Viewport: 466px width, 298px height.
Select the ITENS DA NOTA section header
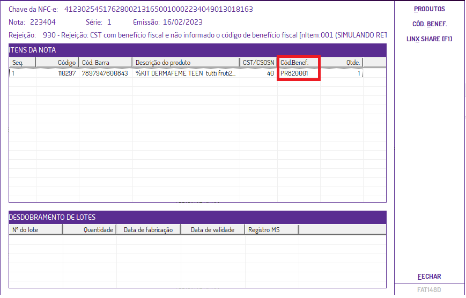[198, 50]
